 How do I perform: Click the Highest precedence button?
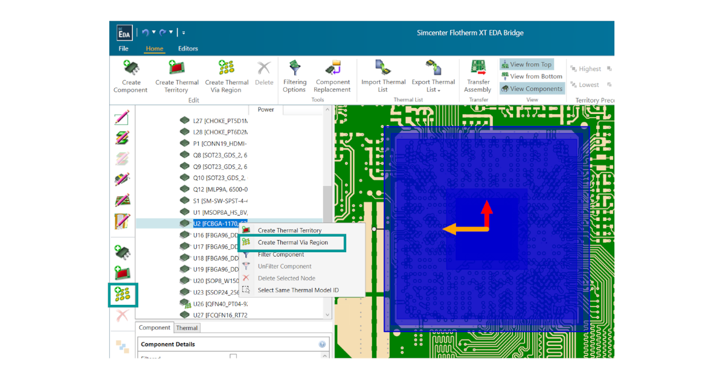coord(588,68)
